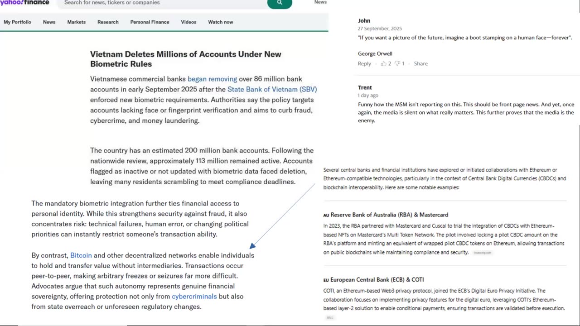Image resolution: width=580 pixels, height=326 pixels.
Task: Click the source tag under the RBA paragraph
Action: pyautogui.click(x=482, y=253)
